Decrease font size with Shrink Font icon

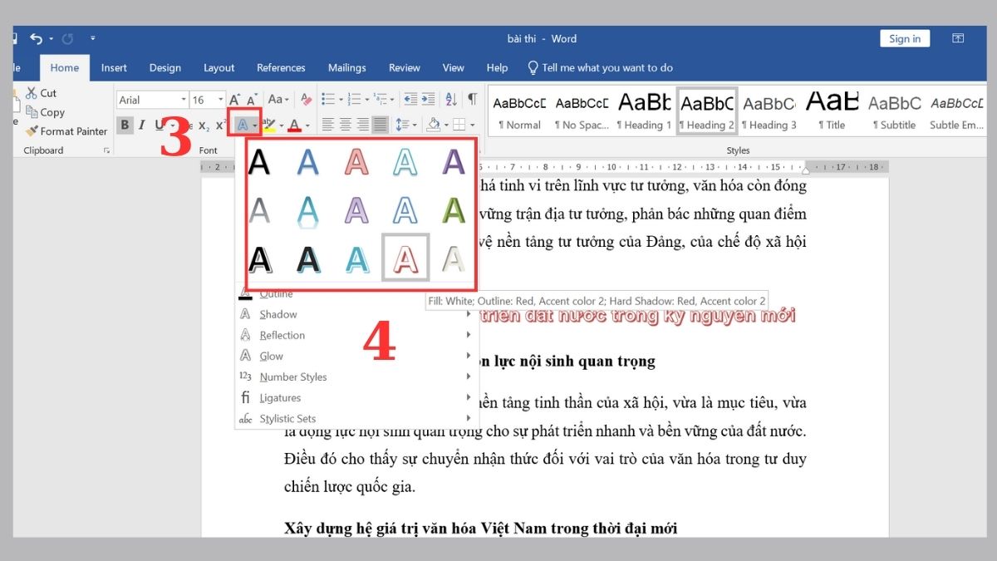253,100
